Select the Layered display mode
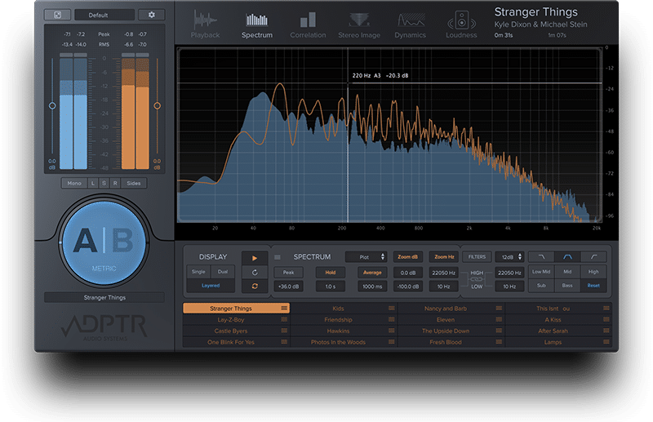 pyautogui.click(x=211, y=286)
